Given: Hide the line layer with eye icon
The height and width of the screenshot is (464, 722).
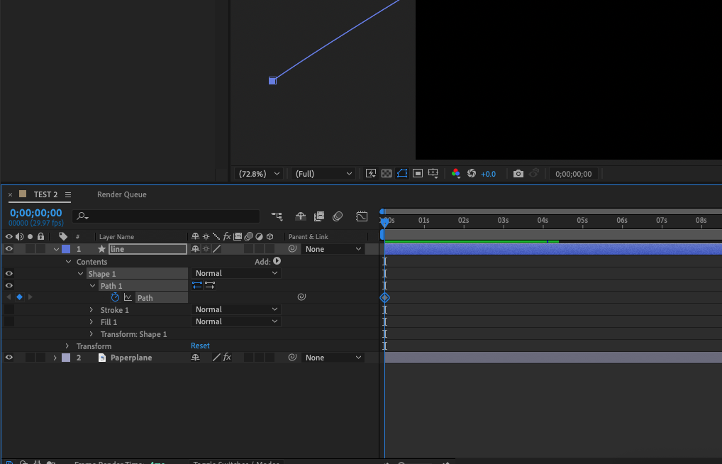Looking at the screenshot, I should pos(9,249).
